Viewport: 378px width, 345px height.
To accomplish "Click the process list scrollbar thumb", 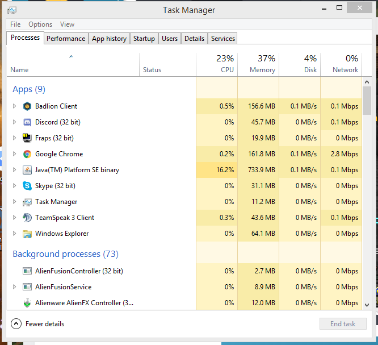I will coord(367,101).
